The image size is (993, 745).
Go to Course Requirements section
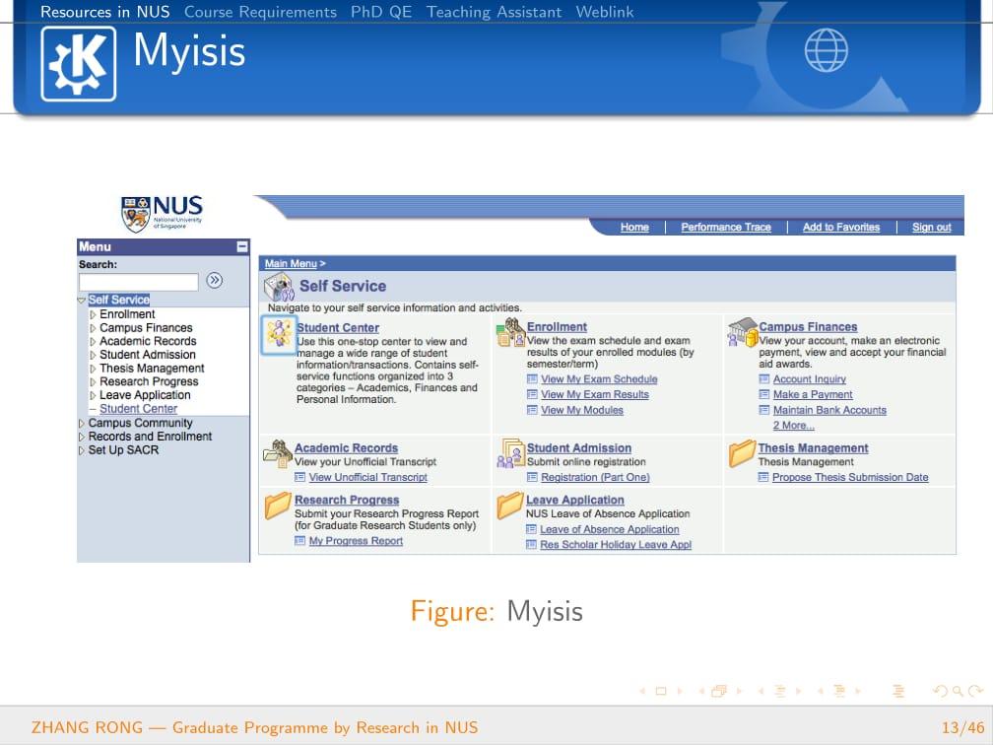click(x=260, y=12)
